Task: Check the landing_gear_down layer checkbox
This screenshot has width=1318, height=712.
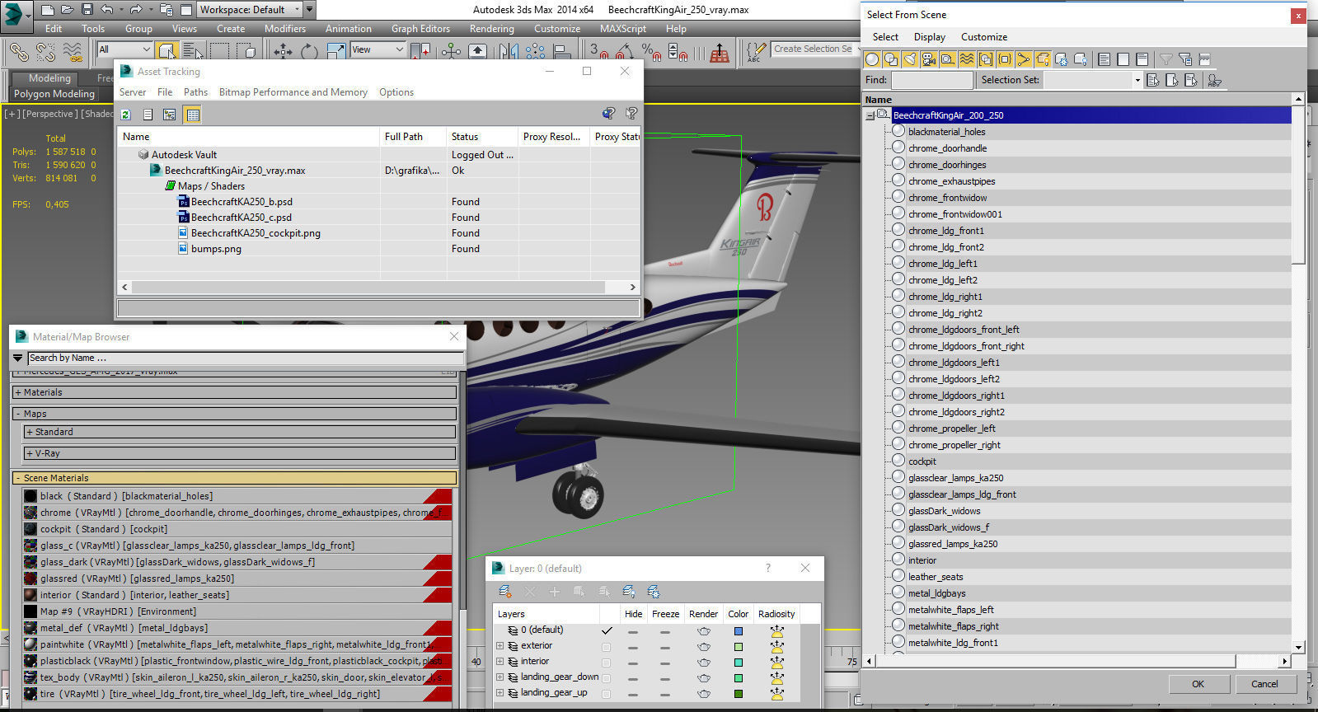Action: [x=607, y=678]
